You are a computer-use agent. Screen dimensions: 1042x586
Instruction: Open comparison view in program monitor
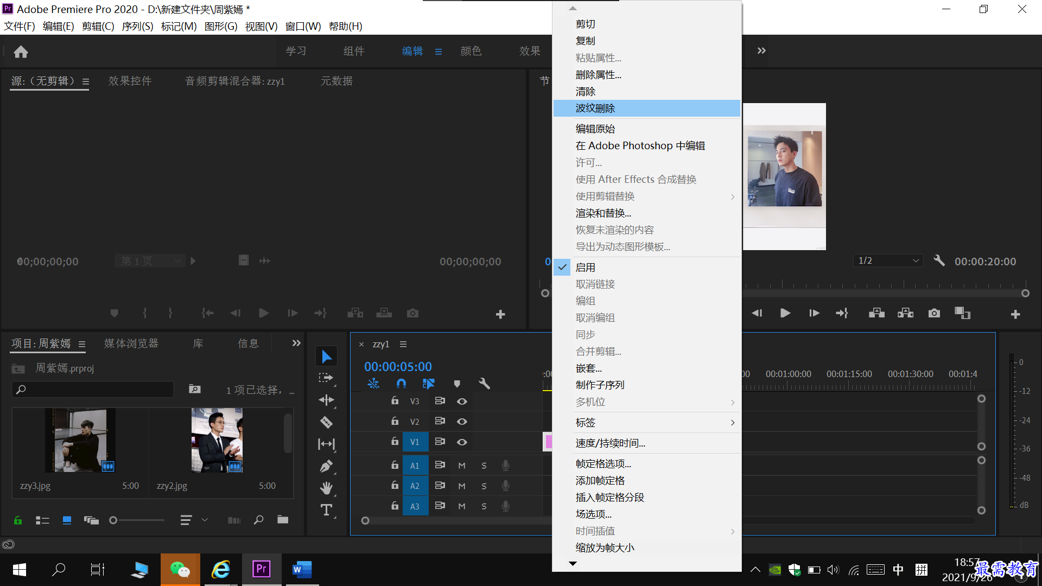click(x=962, y=313)
